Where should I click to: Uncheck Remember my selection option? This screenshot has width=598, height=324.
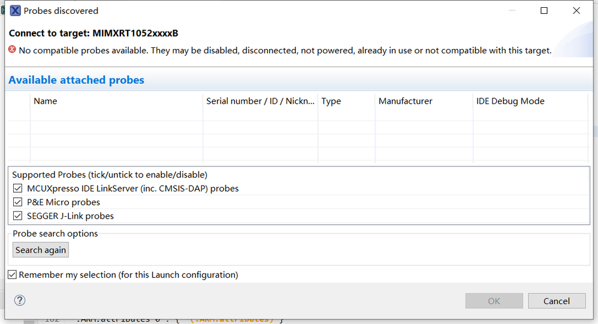point(13,274)
